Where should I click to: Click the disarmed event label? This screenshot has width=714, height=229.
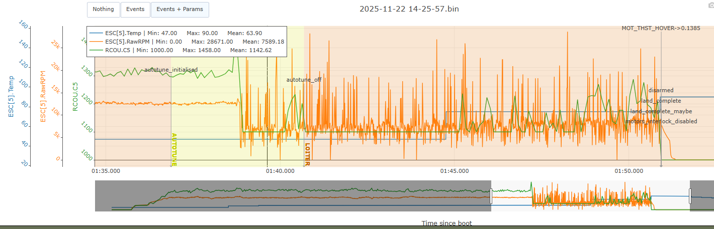pyautogui.click(x=661, y=90)
